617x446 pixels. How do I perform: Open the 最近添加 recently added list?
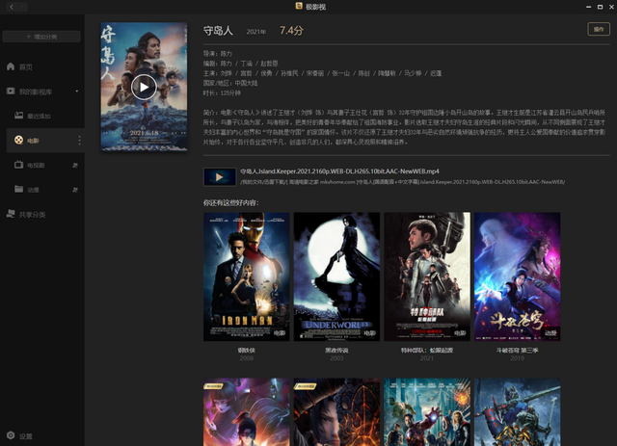39,116
